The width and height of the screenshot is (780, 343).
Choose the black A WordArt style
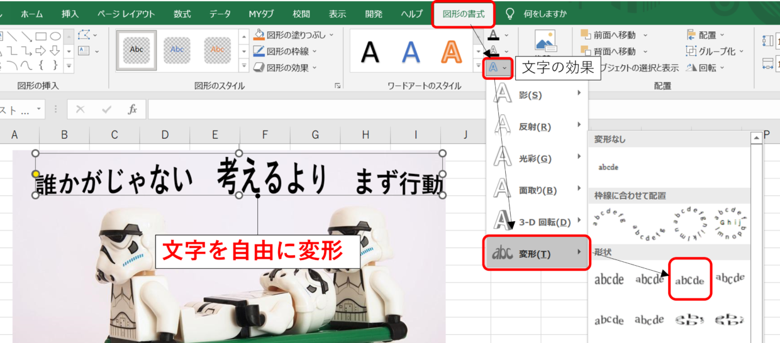(370, 52)
